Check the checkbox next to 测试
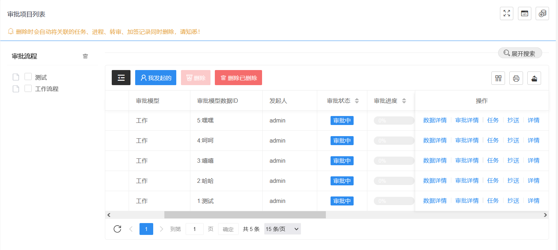Image resolution: width=558 pixels, height=250 pixels. tap(28, 77)
